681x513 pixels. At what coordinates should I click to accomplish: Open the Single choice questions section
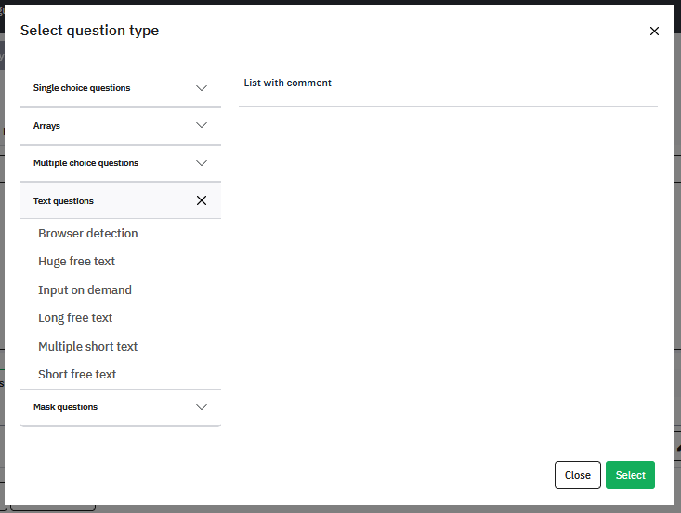pyautogui.click(x=121, y=88)
